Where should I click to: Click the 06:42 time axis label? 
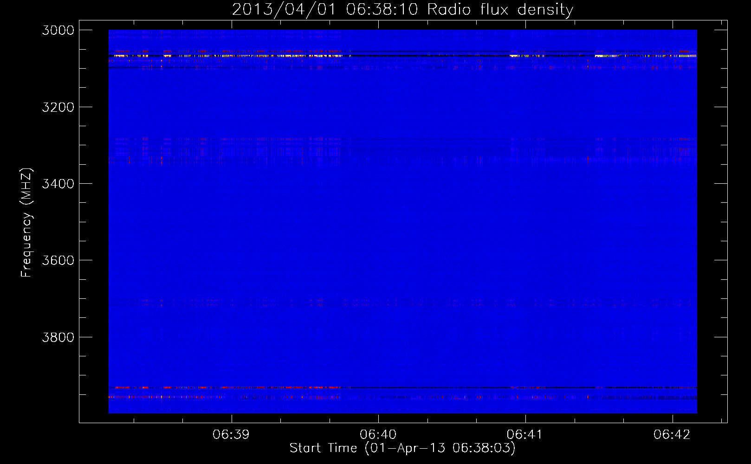click(x=672, y=434)
